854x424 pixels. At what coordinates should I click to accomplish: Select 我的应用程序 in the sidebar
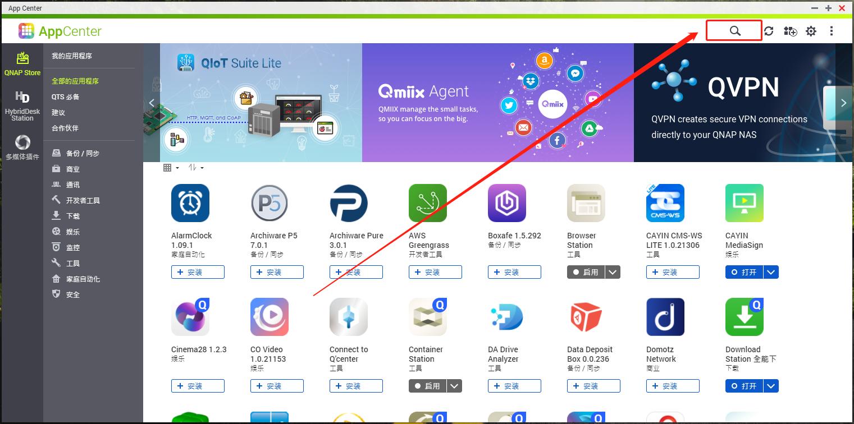pyautogui.click(x=72, y=56)
